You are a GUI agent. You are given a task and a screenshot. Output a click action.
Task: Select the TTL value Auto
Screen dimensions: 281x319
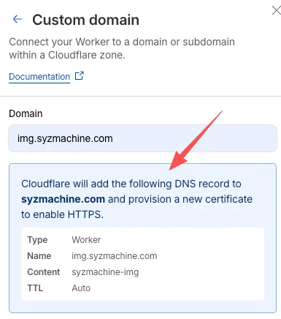tap(81, 288)
